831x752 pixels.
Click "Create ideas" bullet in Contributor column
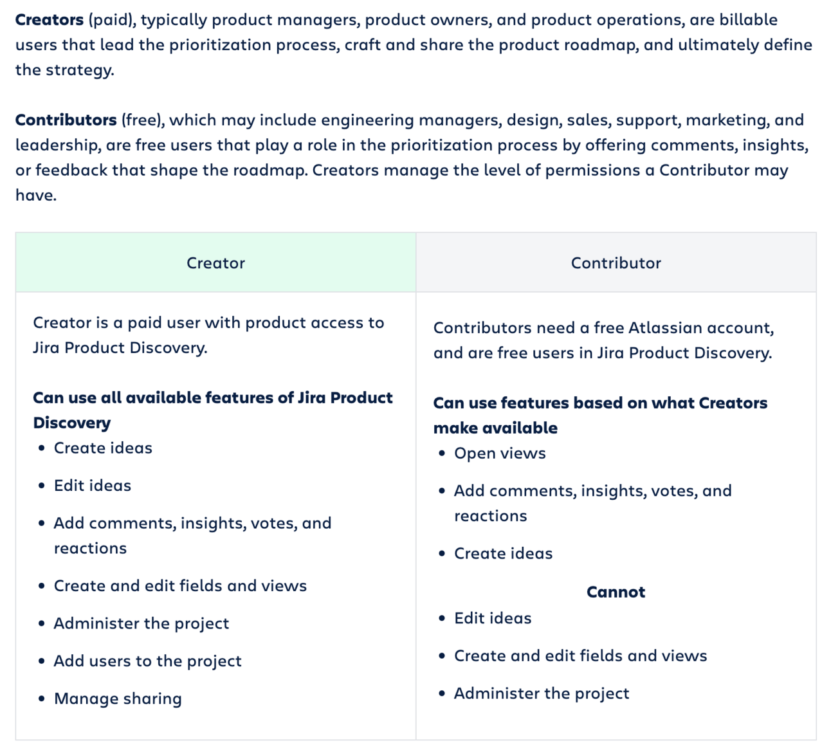(503, 554)
